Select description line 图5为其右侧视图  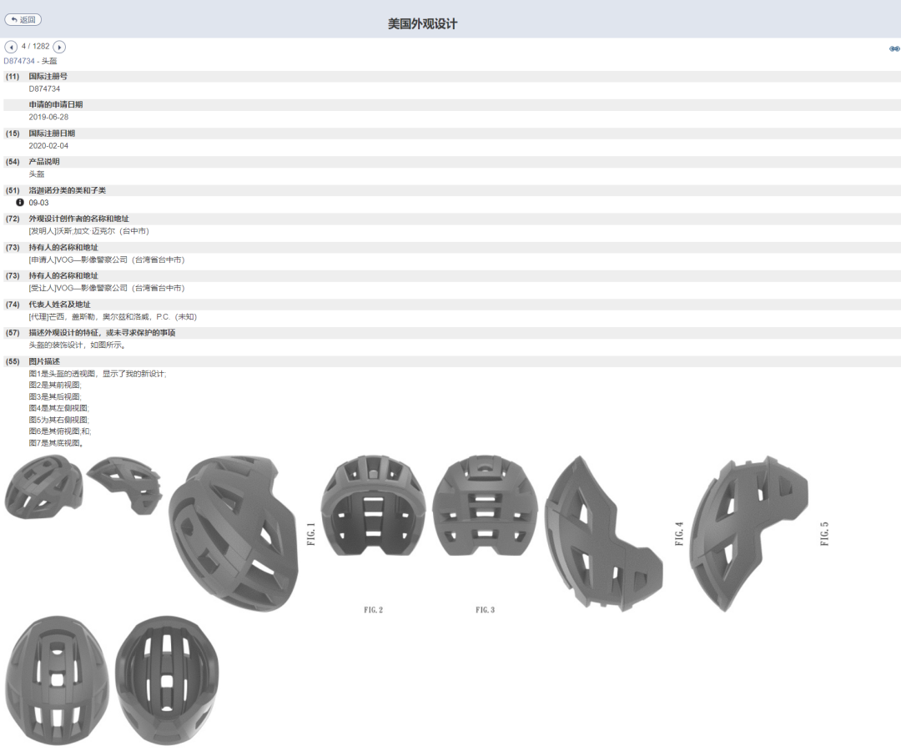coord(59,420)
